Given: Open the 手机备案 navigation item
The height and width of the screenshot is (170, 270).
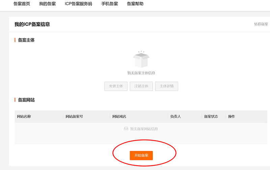Looking at the screenshot, I should (x=110, y=4).
